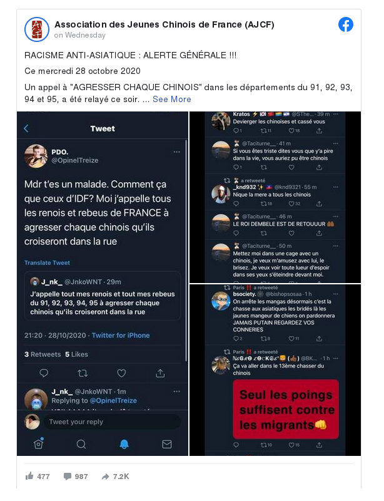Click the Translate Tweet link
The height and width of the screenshot is (501, 384).
point(47,262)
